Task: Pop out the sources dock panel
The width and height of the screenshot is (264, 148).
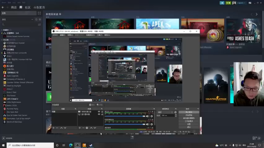Action: tap(102, 109)
